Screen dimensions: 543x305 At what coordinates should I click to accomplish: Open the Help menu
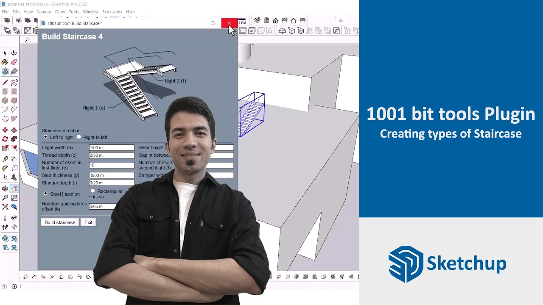[130, 12]
